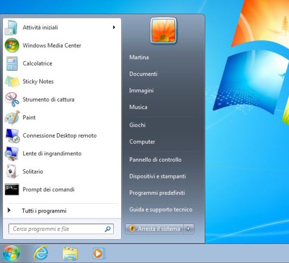The width and height of the screenshot is (289, 263).
Task: Open Pannello di controllo
Action: tap(155, 160)
